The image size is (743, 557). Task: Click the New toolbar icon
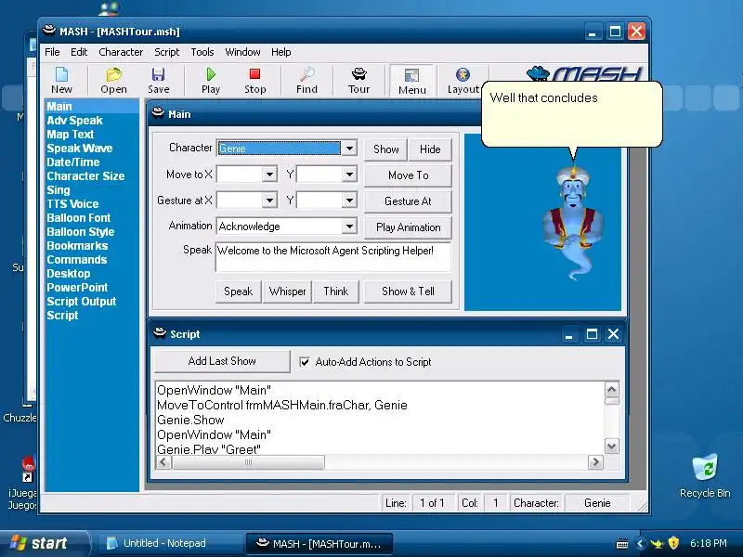pos(61,81)
